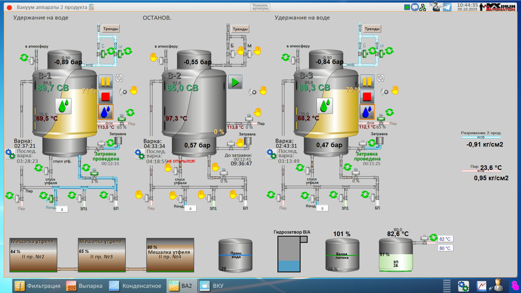Image resolution: width=521 pixels, height=293 pixels.
Task: Expand the stacked lines menu in bottom bar
Action: pyautogui.click(x=446, y=286)
